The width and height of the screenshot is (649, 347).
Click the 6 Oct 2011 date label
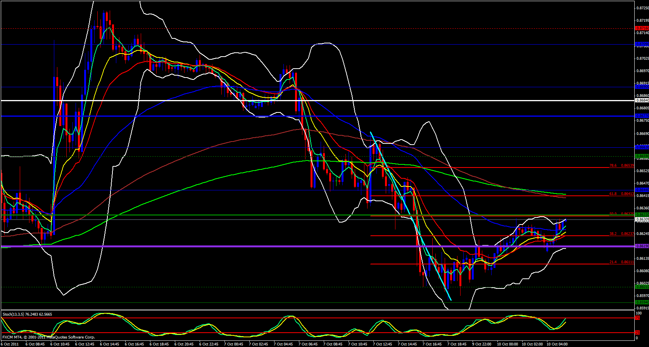coord(10,344)
